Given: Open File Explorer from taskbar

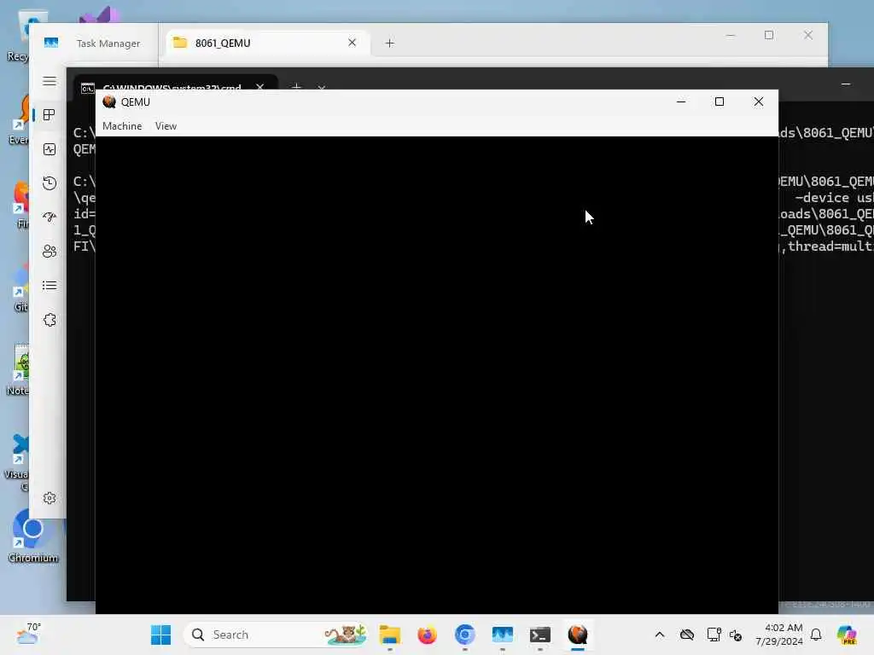Looking at the screenshot, I should click(389, 635).
